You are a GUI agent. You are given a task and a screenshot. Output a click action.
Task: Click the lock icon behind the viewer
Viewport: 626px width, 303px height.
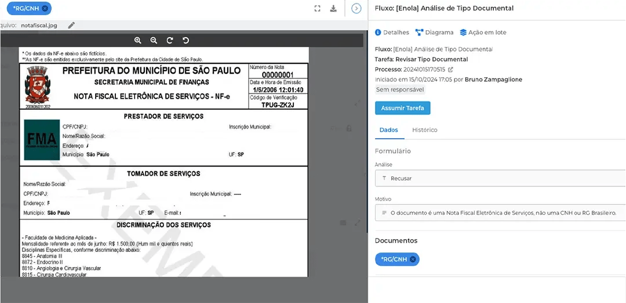tap(349, 128)
